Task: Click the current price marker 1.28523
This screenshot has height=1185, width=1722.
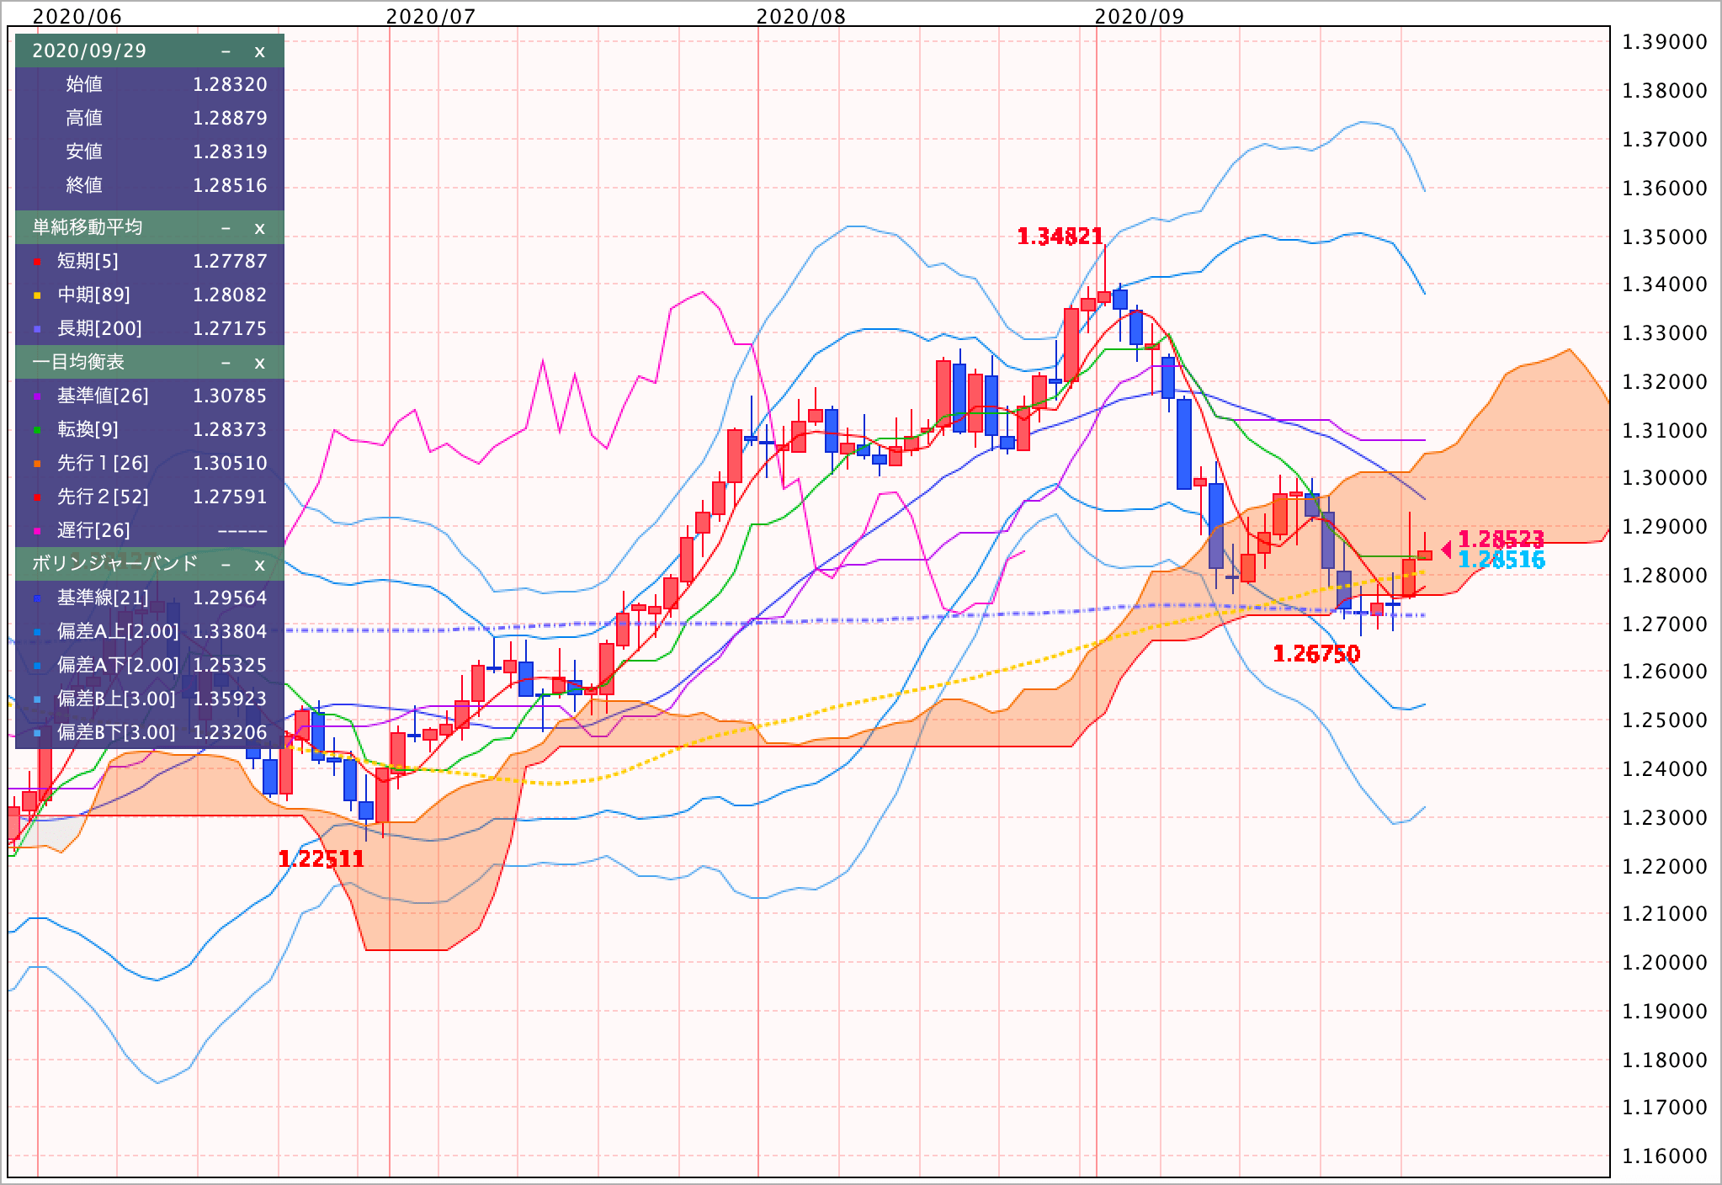Action: point(1501,539)
